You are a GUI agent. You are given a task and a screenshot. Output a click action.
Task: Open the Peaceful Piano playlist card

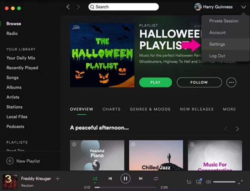97,155
